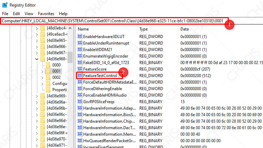Click the icon next to EnumerateWigigEncoder

80,56
